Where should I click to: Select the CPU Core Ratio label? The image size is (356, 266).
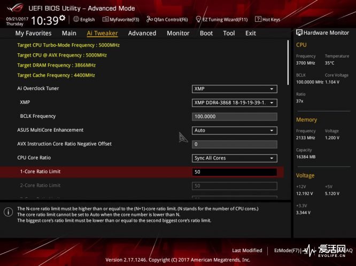click(34, 158)
